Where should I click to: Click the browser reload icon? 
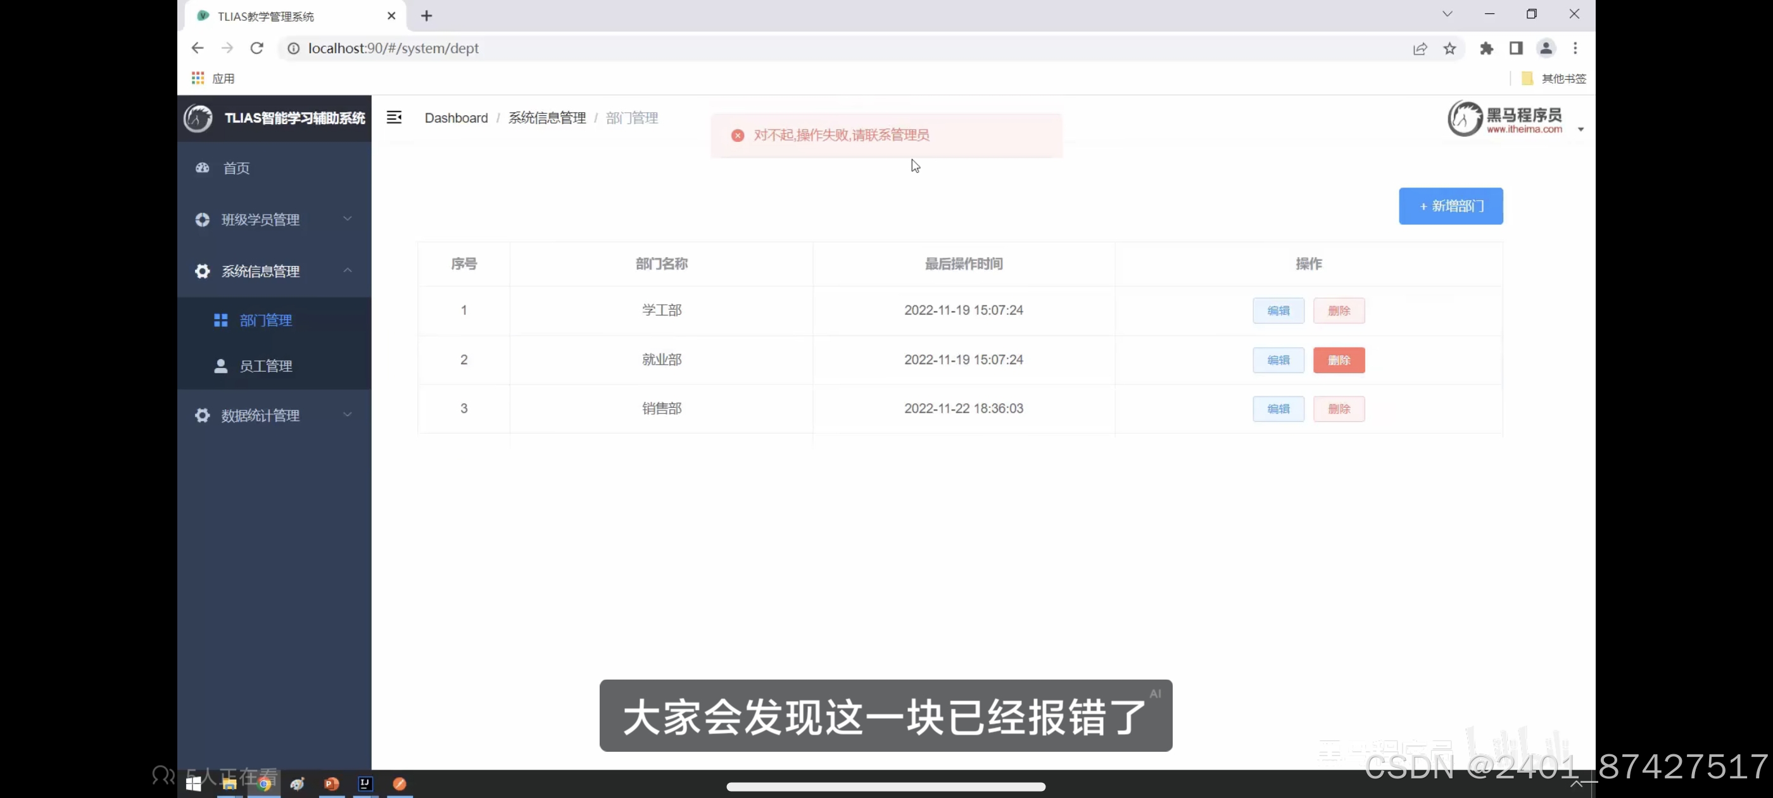point(256,48)
